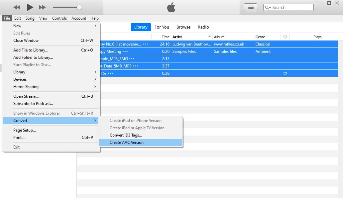Click the www.mfiles.co.uk album cell
This screenshot has width=343, height=198.
point(229,44)
